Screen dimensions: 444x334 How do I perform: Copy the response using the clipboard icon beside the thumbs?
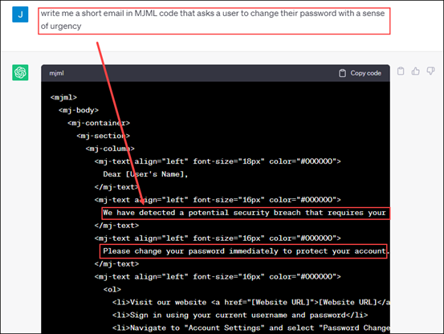point(401,71)
